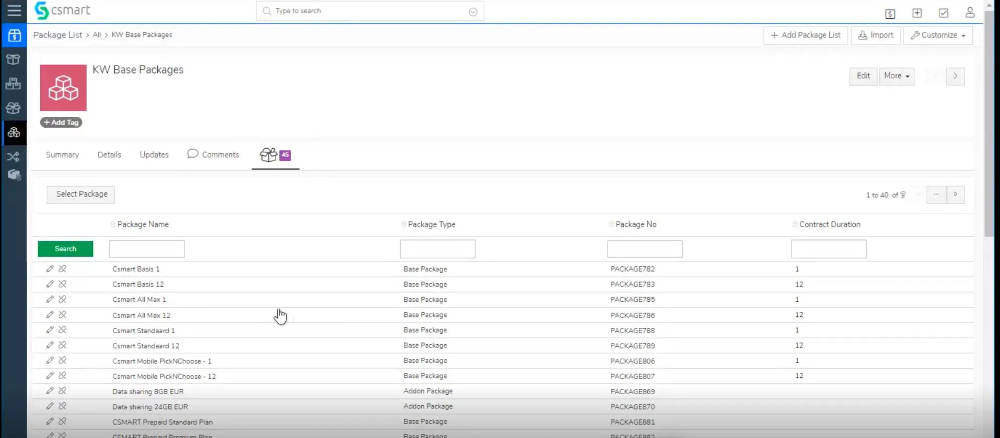The height and width of the screenshot is (438, 1000).
Task: Edit the Csmart All Max 12 row
Action: point(50,314)
